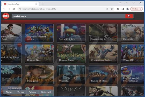
Task: Open the Aika game card
Action: [71, 91]
